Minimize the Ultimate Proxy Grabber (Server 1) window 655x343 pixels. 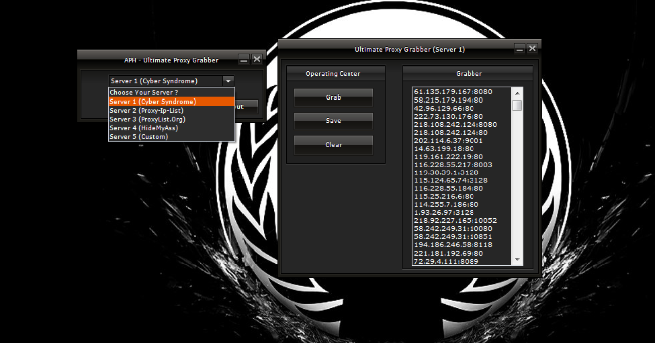[x=519, y=48]
